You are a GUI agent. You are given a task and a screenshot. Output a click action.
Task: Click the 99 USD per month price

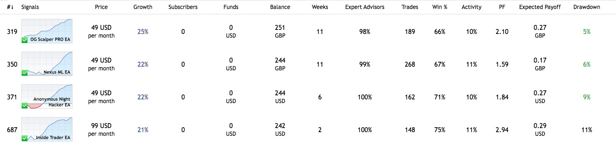click(101, 130)
